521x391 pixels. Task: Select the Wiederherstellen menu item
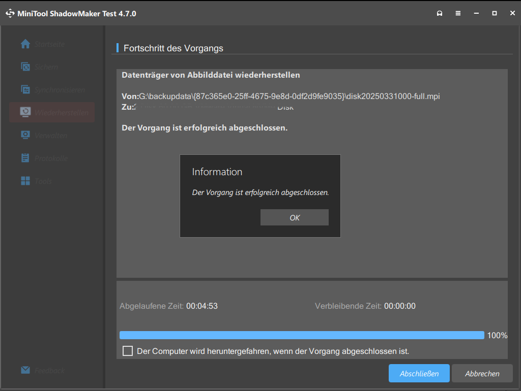click(x=52, y=112)
